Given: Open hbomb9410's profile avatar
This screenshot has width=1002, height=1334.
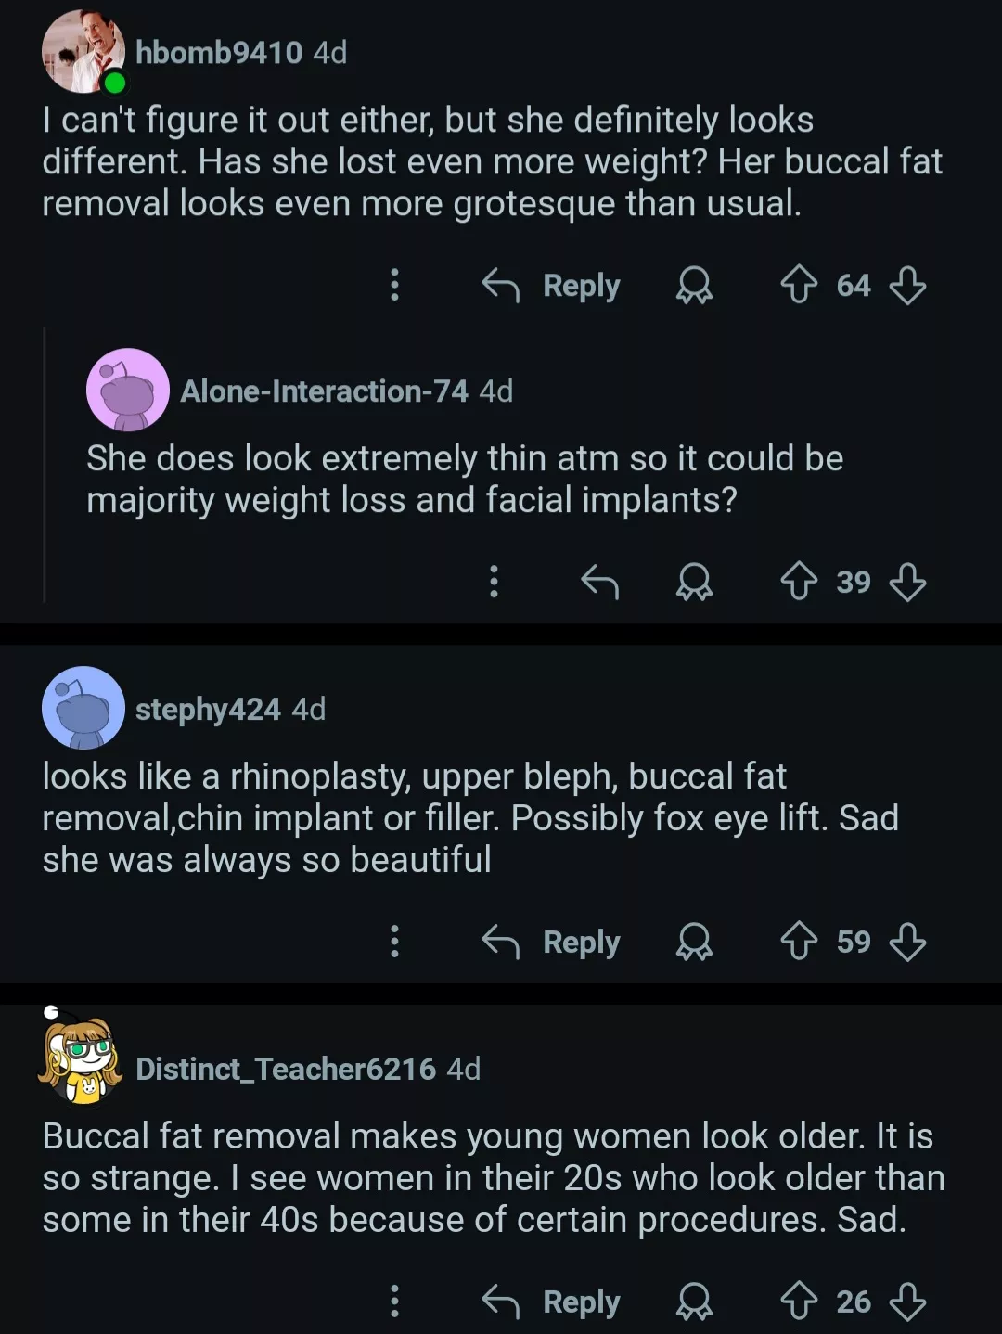Looking at the screenshot, I should point(83,53).
